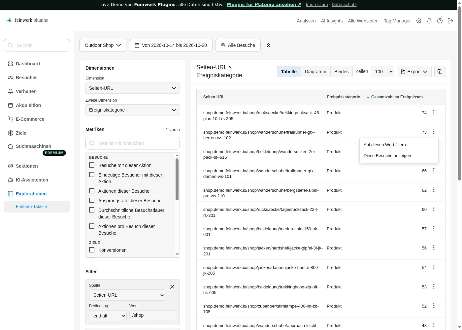Viewport: 462px width, 330px height.
Task: Open date range Von 2026-10-14 bis 2026-10-20
Action: 171,45
